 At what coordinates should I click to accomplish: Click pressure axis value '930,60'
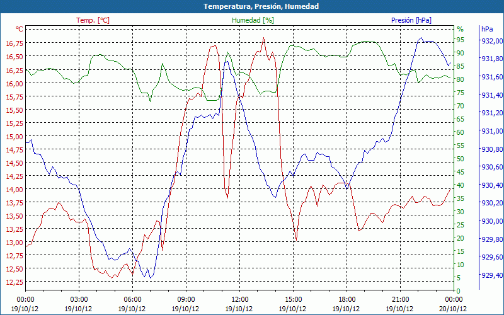(x=491, y=167)
